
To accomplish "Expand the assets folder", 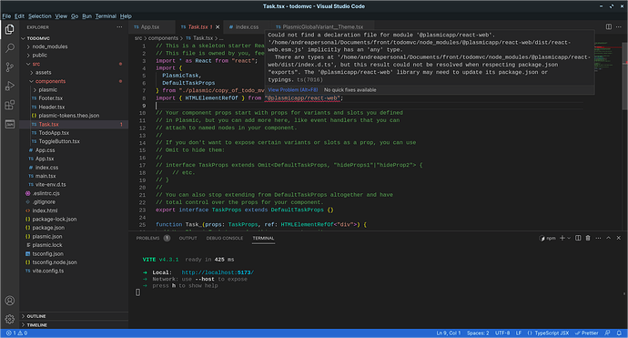I will (x=74, y=73).
